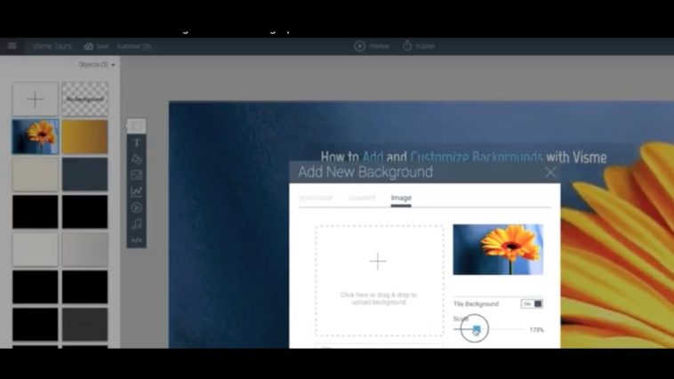Toggle Autosave On in the top bar

(x=133, y=46)
